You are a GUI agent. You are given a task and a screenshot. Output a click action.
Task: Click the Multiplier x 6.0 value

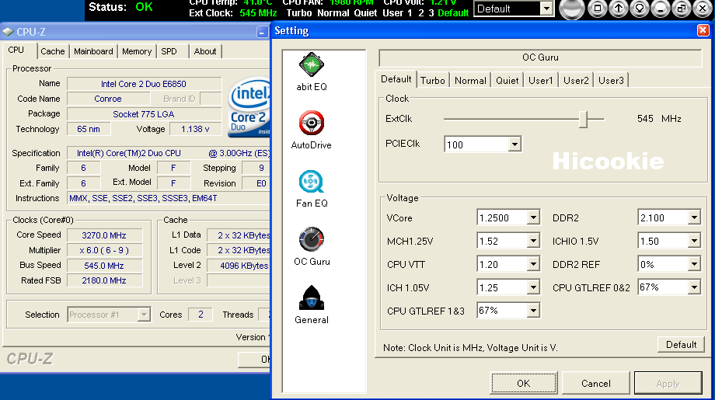tap(104, 250)
